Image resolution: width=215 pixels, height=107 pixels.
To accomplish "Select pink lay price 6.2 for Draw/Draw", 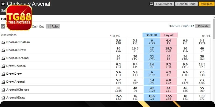I will click(169, 74).
